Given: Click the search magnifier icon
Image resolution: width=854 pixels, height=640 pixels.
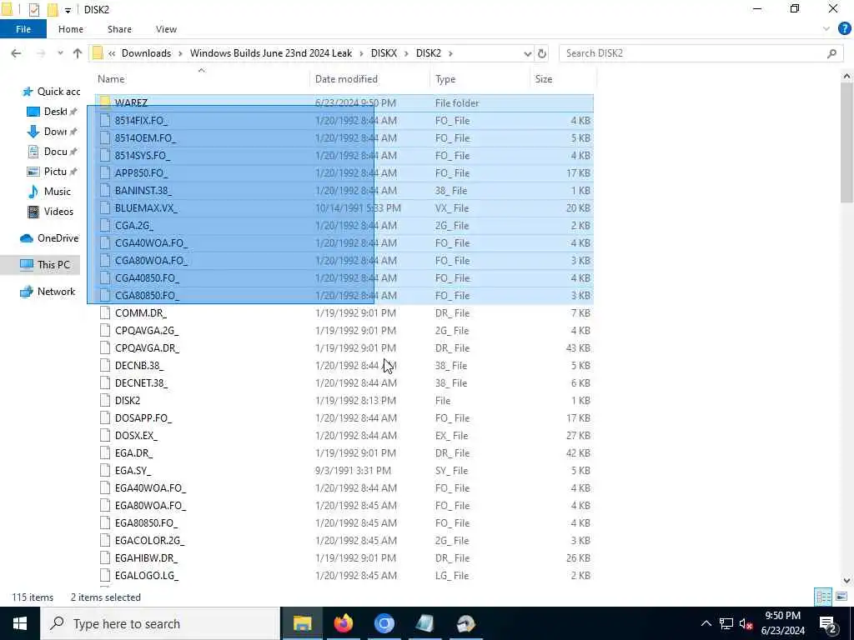Looking at the screenshot, I should [831, 53].
